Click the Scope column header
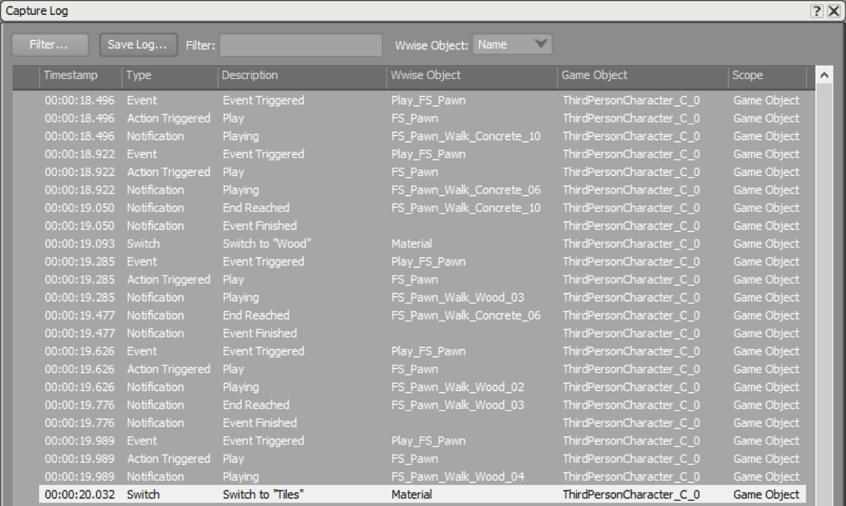Image resolution: width=846 pixels, height=506 pixels. [767, 76]
